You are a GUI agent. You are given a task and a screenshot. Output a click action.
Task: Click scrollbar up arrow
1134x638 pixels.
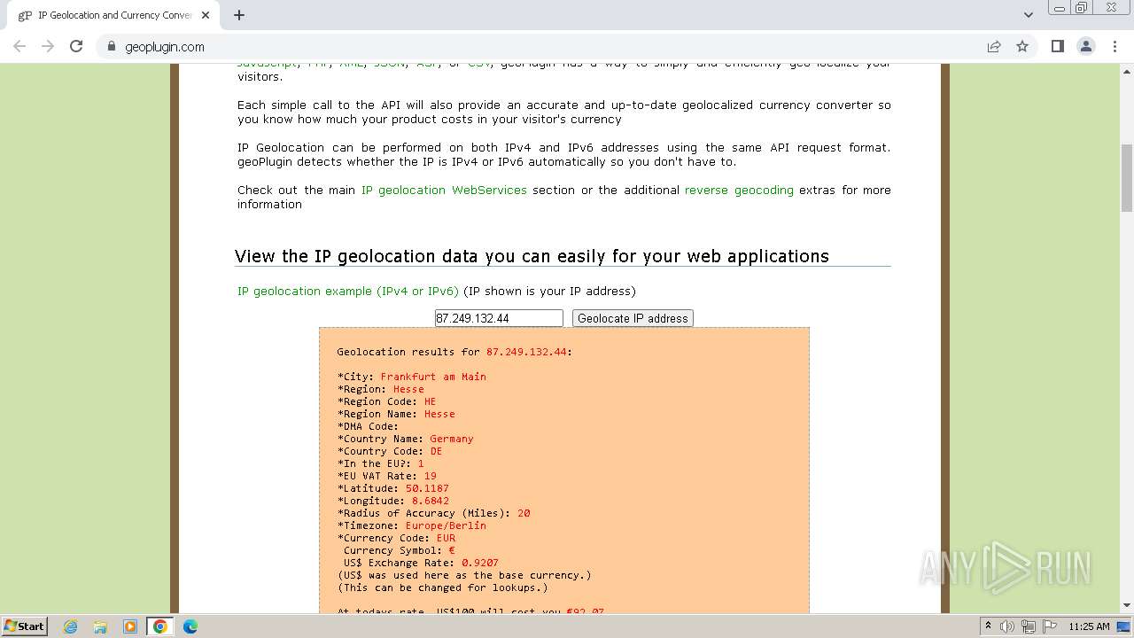click(x=1127, y=70)
